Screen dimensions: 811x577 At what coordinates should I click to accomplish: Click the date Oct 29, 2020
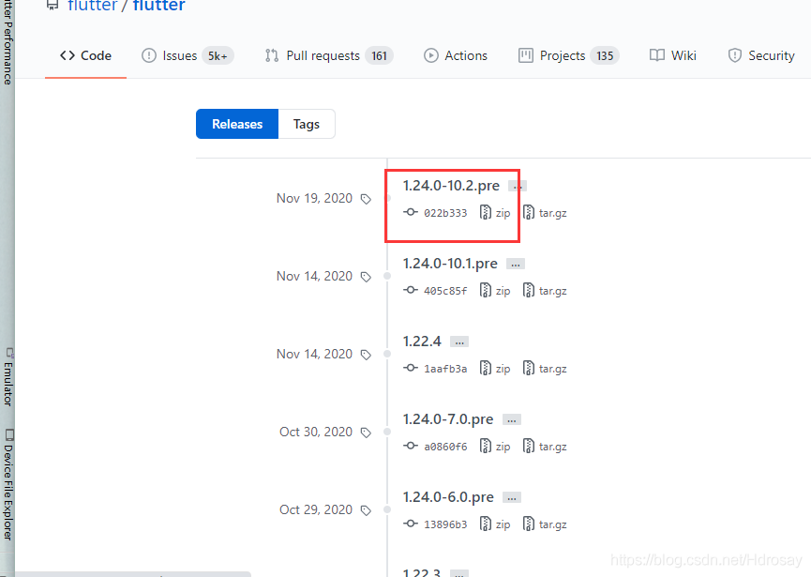pos(316,509)
